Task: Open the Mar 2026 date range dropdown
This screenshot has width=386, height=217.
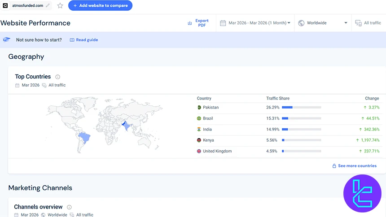Action: (x=255, y=23)
